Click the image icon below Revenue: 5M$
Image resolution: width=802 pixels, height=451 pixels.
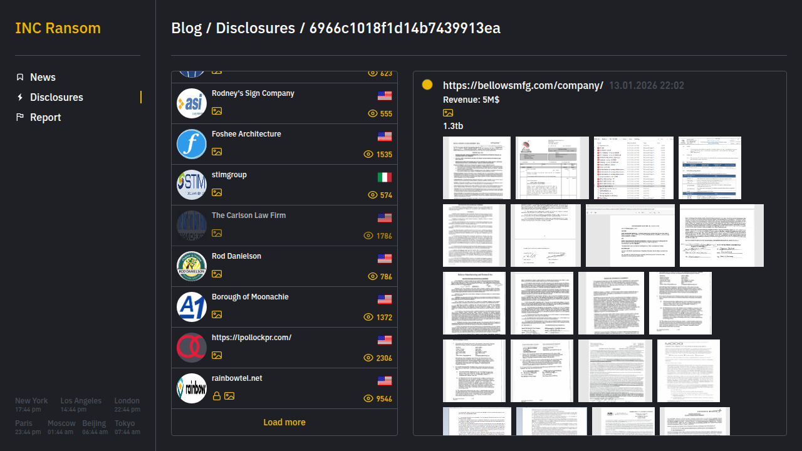tap(448, 113)
